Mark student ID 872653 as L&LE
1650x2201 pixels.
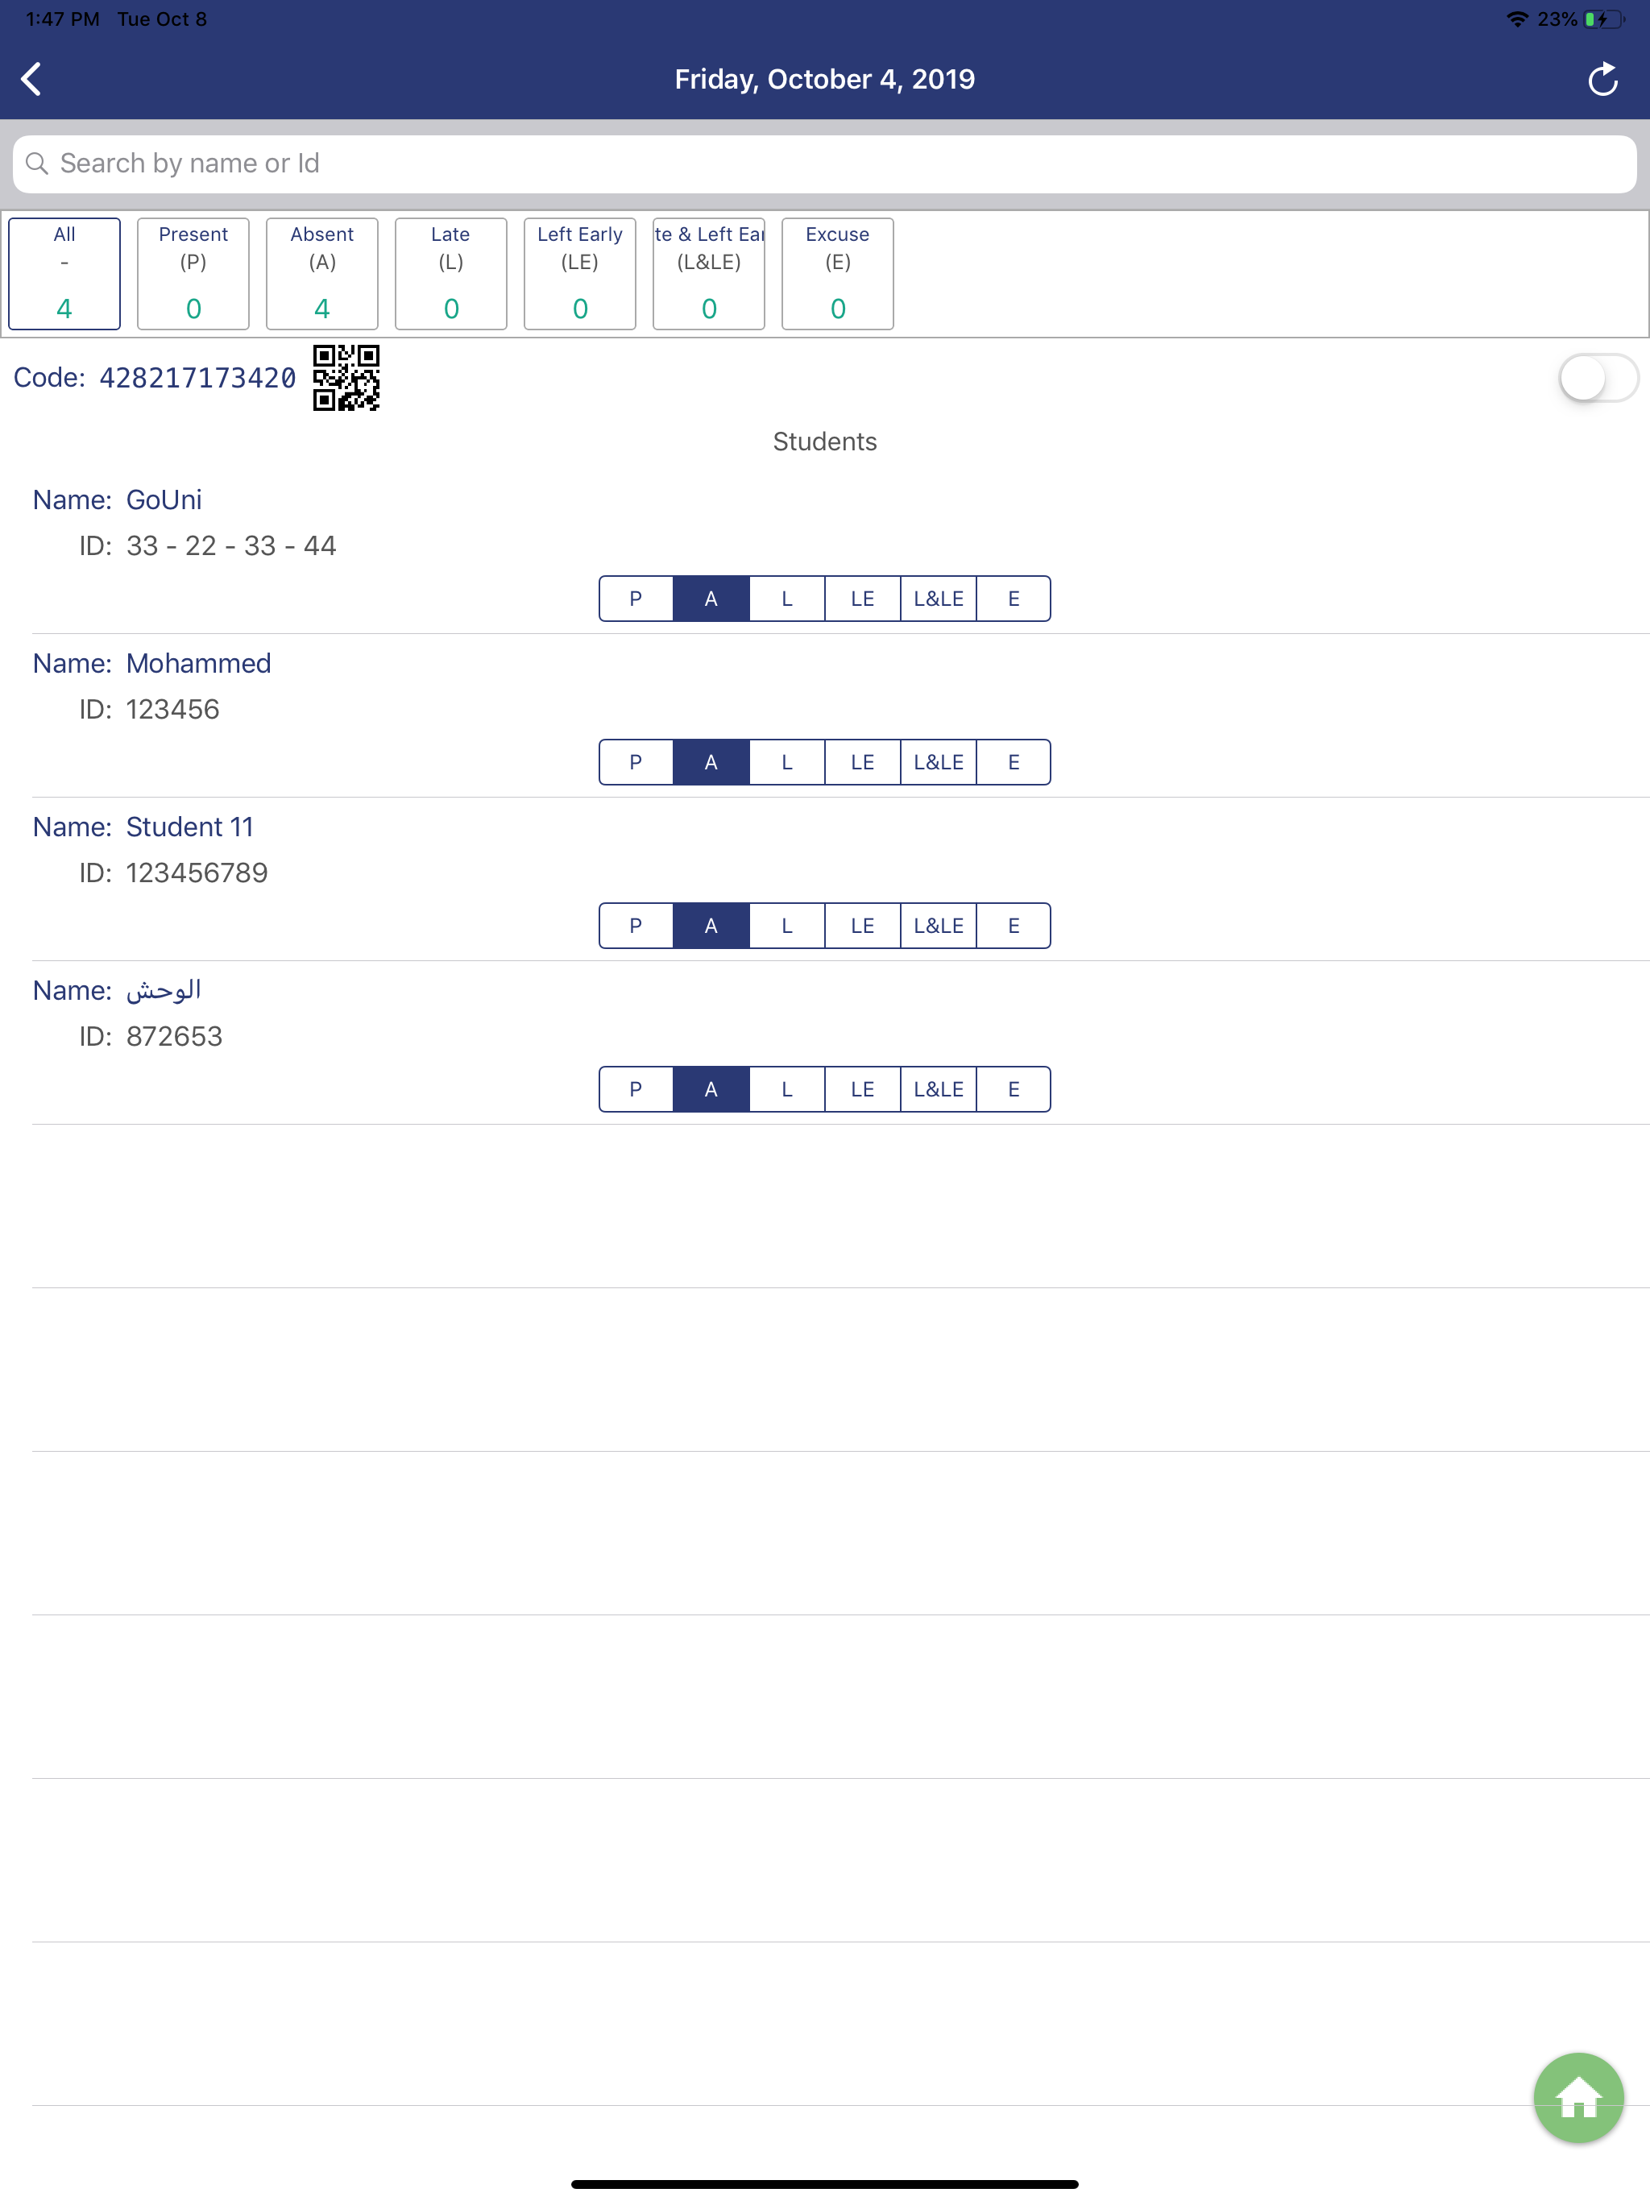pos(939,1088)
